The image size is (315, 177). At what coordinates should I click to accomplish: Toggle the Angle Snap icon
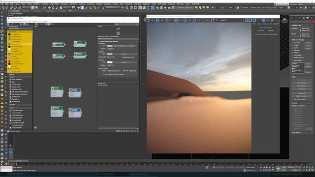[91, 8]
